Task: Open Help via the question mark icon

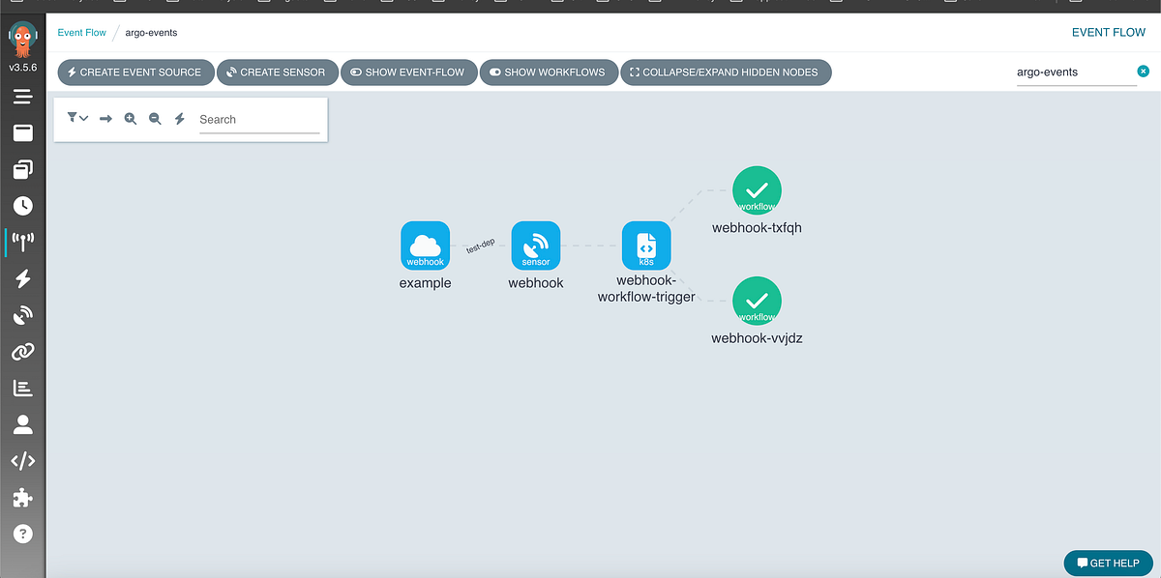Action: (x=22, y=533)
